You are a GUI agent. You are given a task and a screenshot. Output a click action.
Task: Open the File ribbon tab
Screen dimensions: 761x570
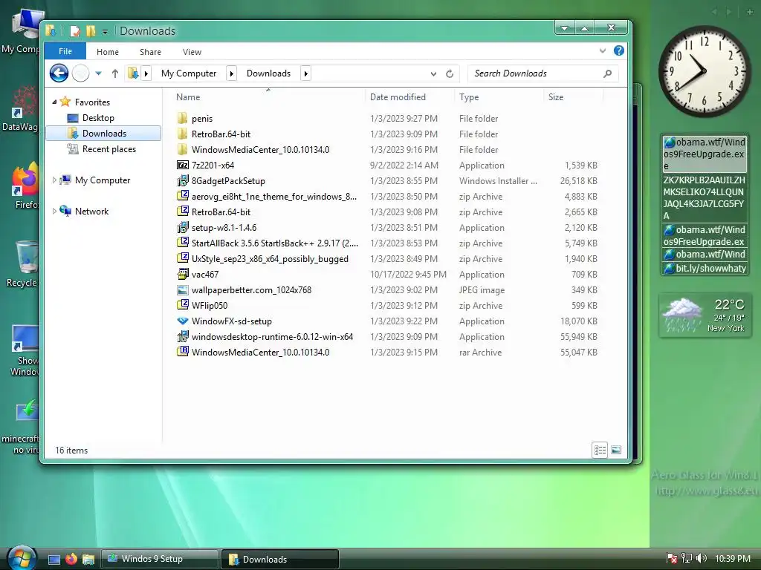tap(65, 51)
